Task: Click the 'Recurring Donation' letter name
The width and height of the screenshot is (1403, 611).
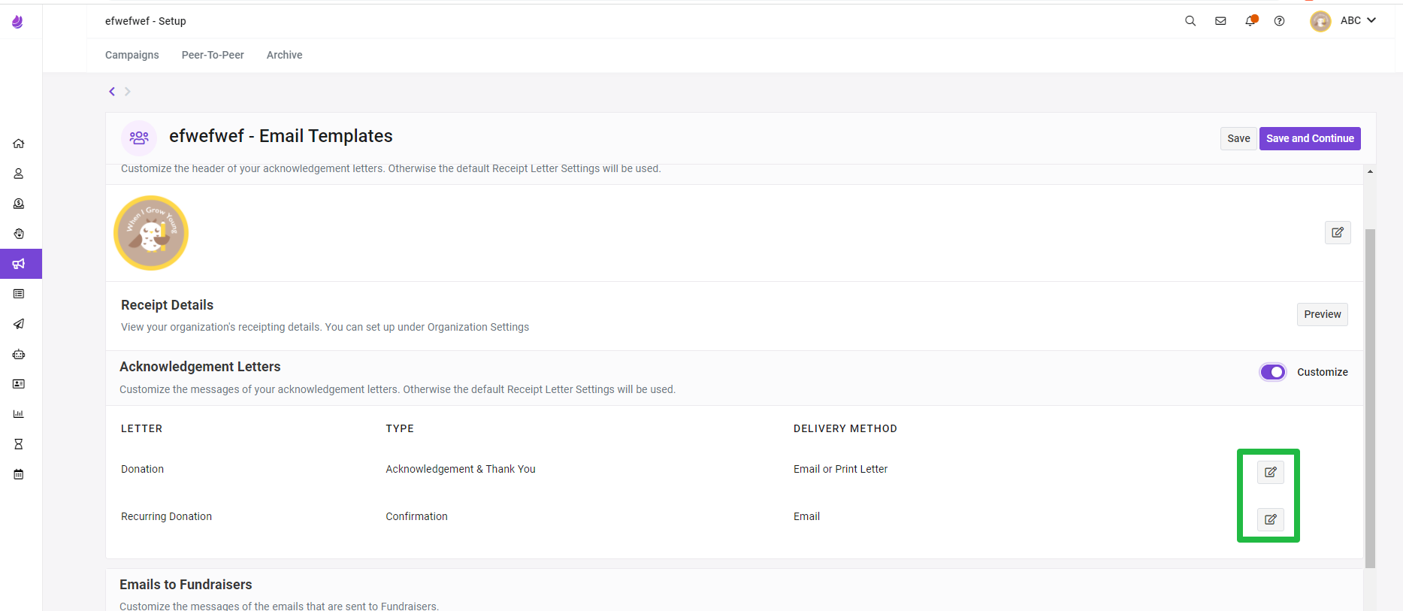Action: coord(167,516)
